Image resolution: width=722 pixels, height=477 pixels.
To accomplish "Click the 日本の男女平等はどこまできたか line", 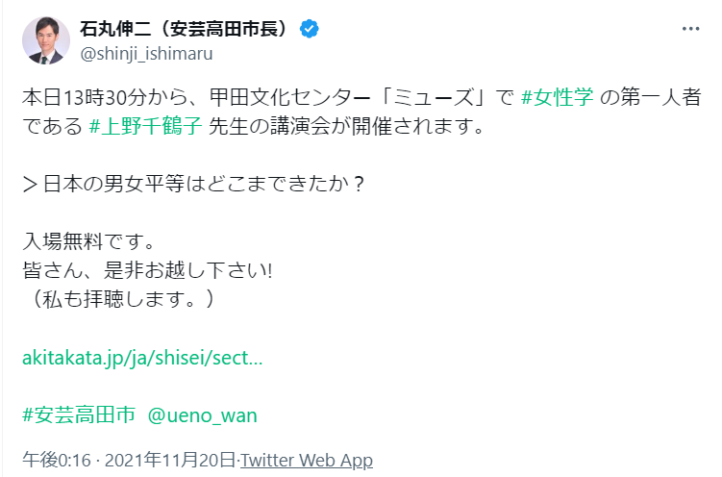I will [192, 185].
